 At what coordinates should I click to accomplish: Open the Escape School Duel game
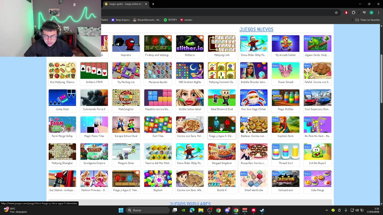tap(126, 128)
